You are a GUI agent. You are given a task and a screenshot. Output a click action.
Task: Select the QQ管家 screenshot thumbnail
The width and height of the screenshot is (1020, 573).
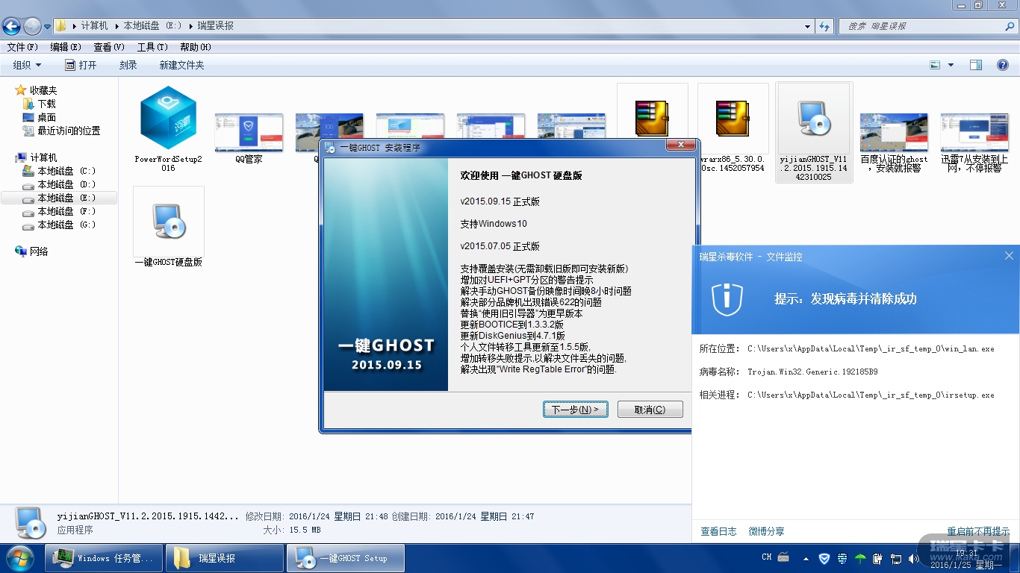click(x=249, y=137)
